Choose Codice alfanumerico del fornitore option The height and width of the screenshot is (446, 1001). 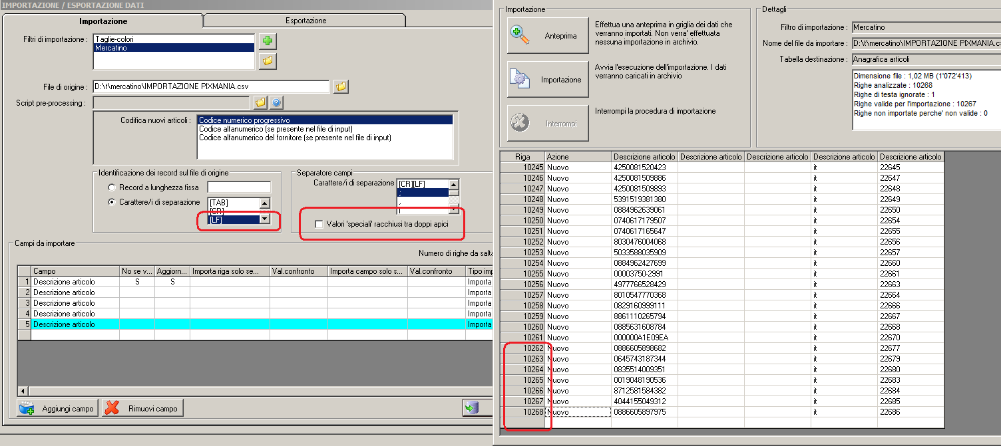[x=325, y=138]
